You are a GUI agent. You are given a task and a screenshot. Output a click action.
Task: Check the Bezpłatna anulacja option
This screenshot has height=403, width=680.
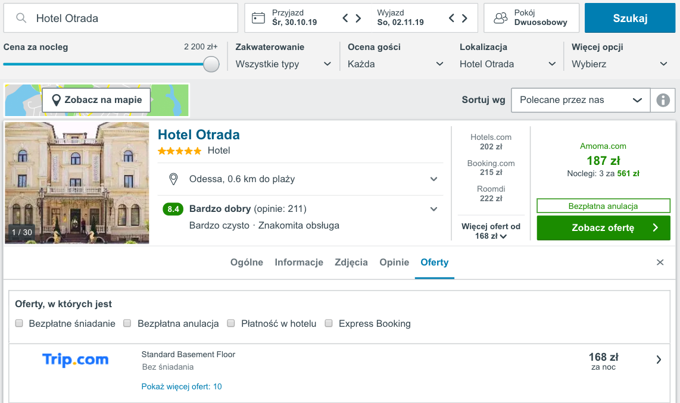tap(127, 323)
